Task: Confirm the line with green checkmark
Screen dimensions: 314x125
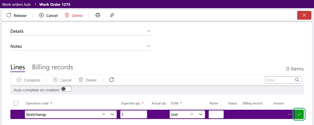Action: [x=299, y=114]
